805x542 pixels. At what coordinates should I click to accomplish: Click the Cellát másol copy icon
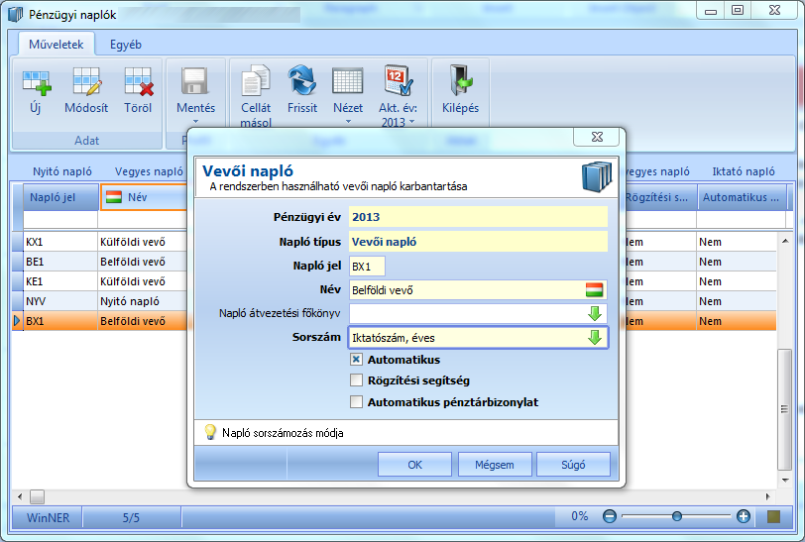255,80
